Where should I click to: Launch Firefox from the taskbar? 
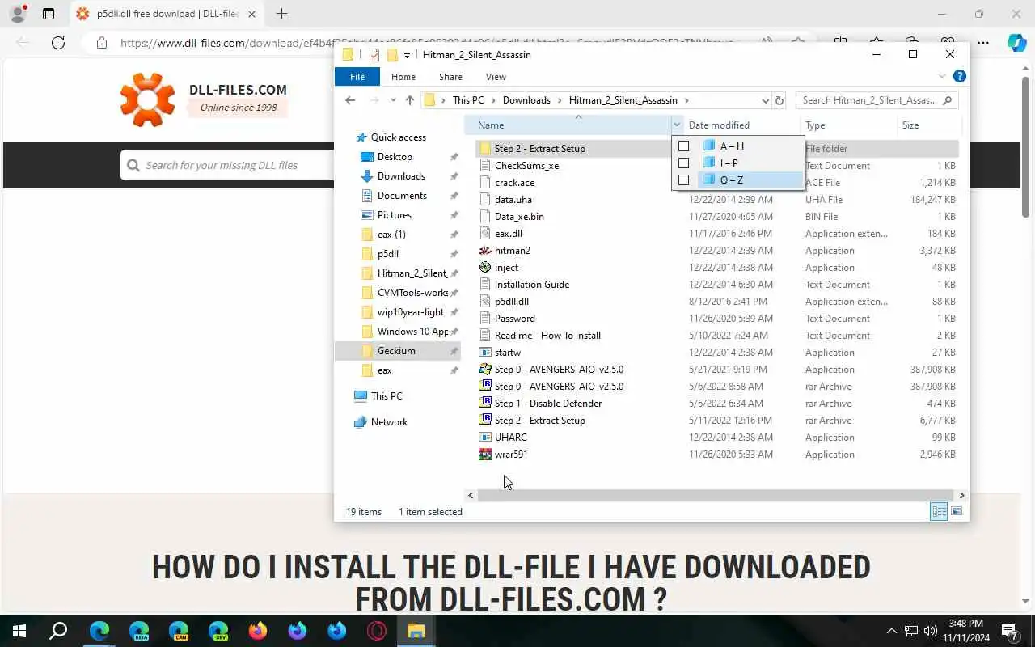click(x=258, y=631)
